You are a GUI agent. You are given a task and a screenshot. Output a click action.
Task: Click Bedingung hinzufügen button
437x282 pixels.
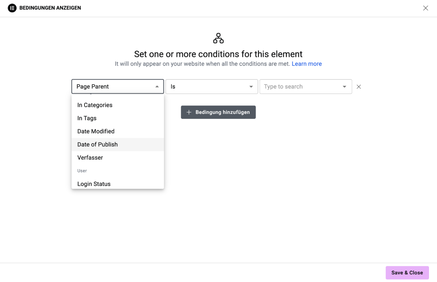pyautogui.click(x=218, y=112)
